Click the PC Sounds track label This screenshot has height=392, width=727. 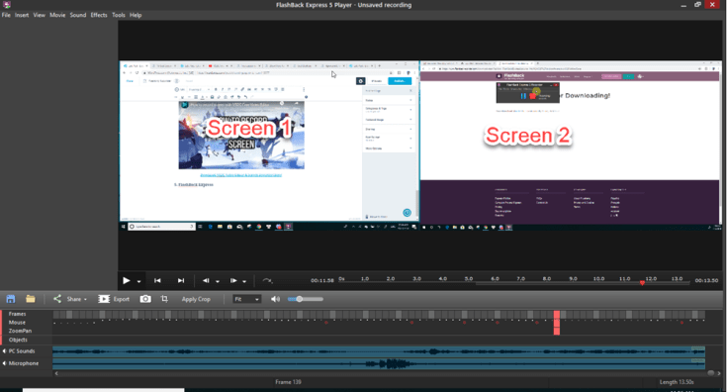click(22, 351)
